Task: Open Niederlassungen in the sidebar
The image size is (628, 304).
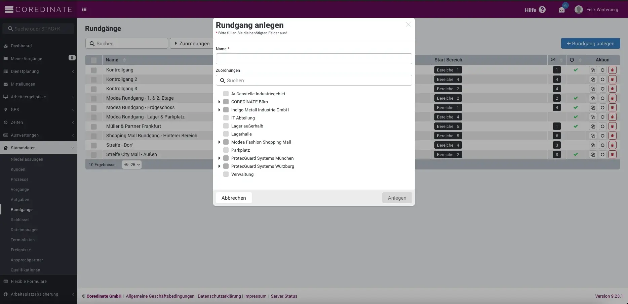Action: 27,159
